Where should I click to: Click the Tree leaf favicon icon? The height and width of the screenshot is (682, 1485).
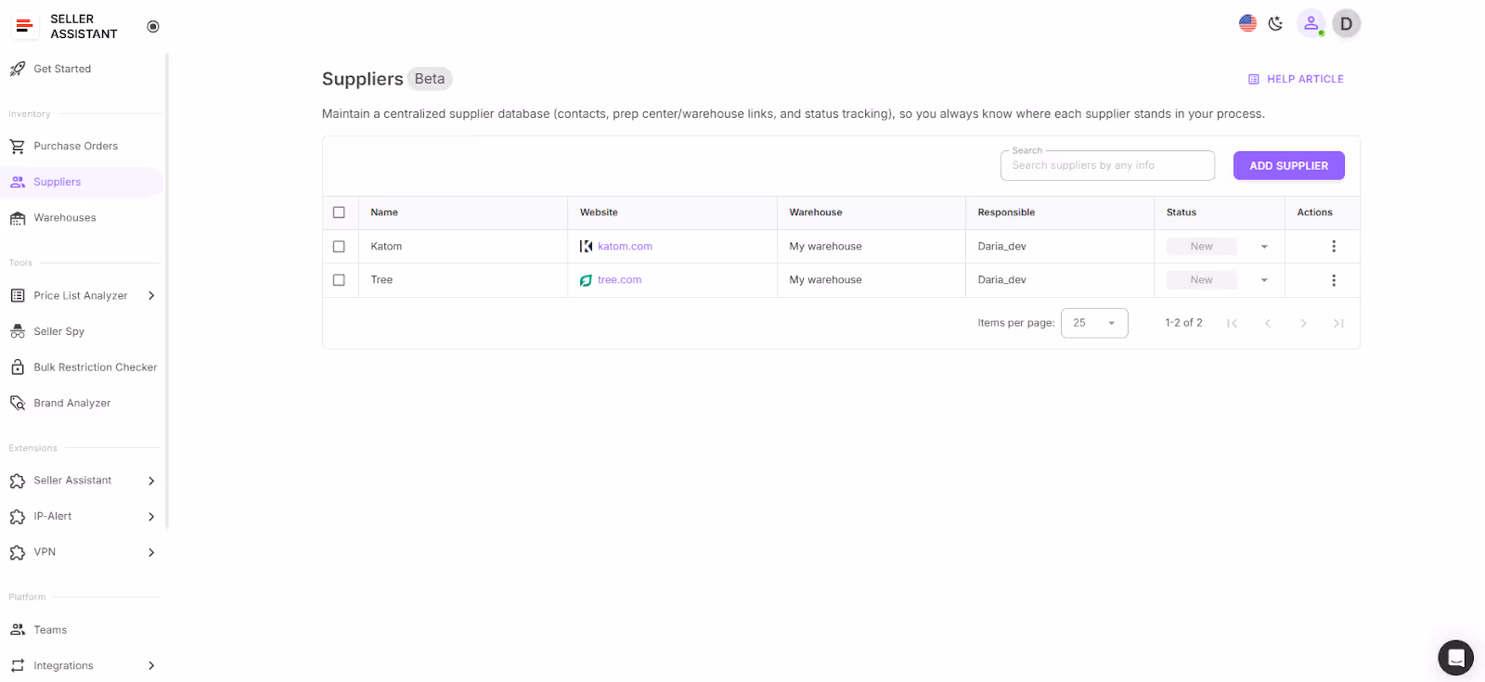586,280
